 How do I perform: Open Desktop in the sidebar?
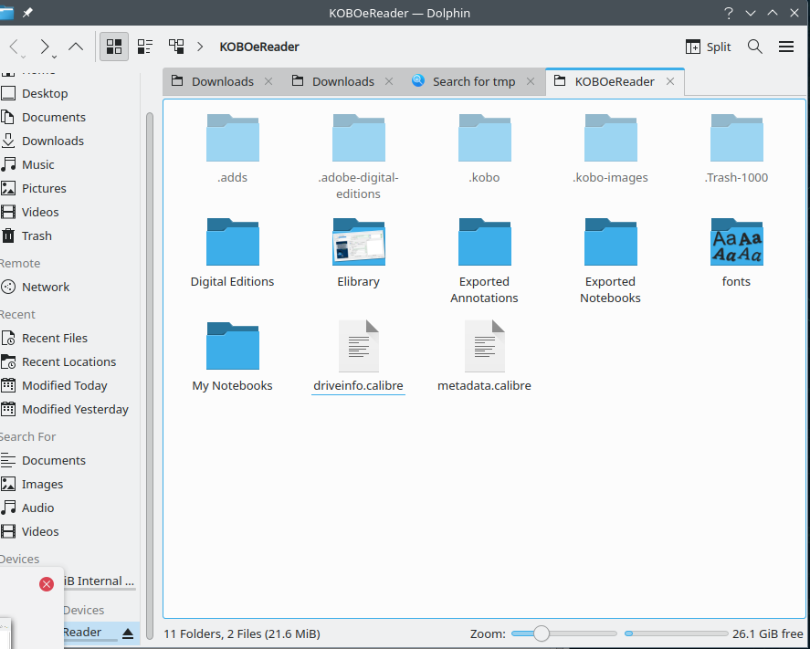click(x=69, y=93)
